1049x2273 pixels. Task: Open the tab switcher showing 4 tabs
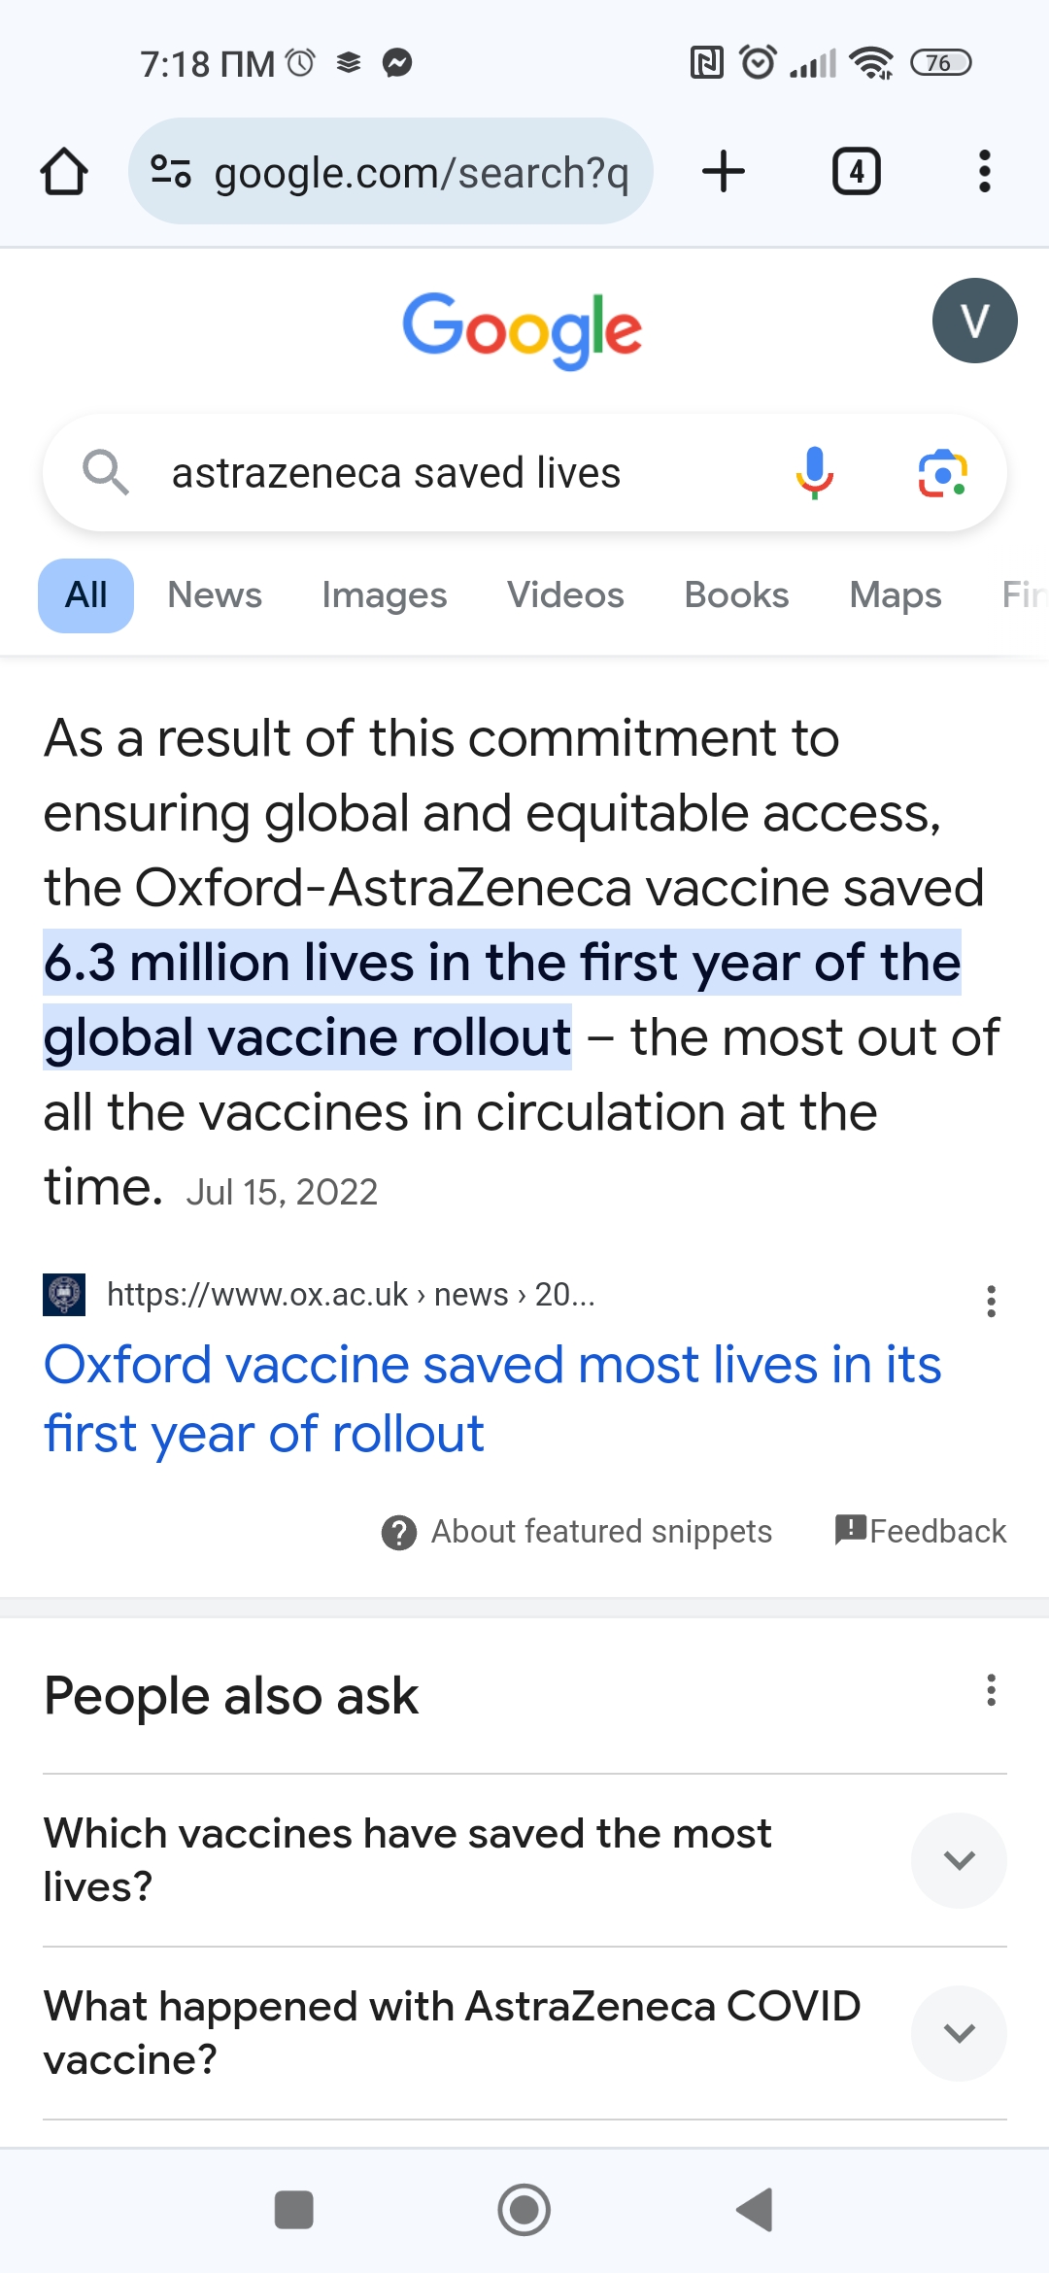(856, 172)
